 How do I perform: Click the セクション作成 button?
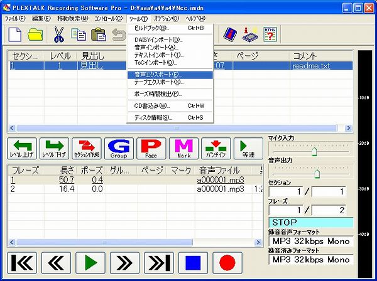coord(87,149)
